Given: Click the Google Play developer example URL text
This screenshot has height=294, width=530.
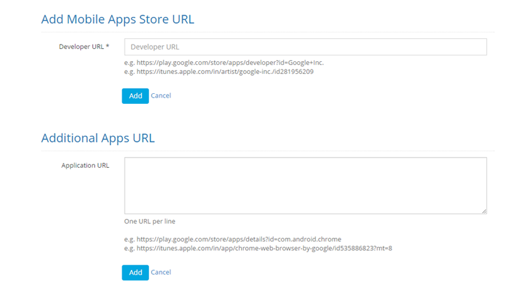Looking at the screenshot, I should click(x=224, y=63).
